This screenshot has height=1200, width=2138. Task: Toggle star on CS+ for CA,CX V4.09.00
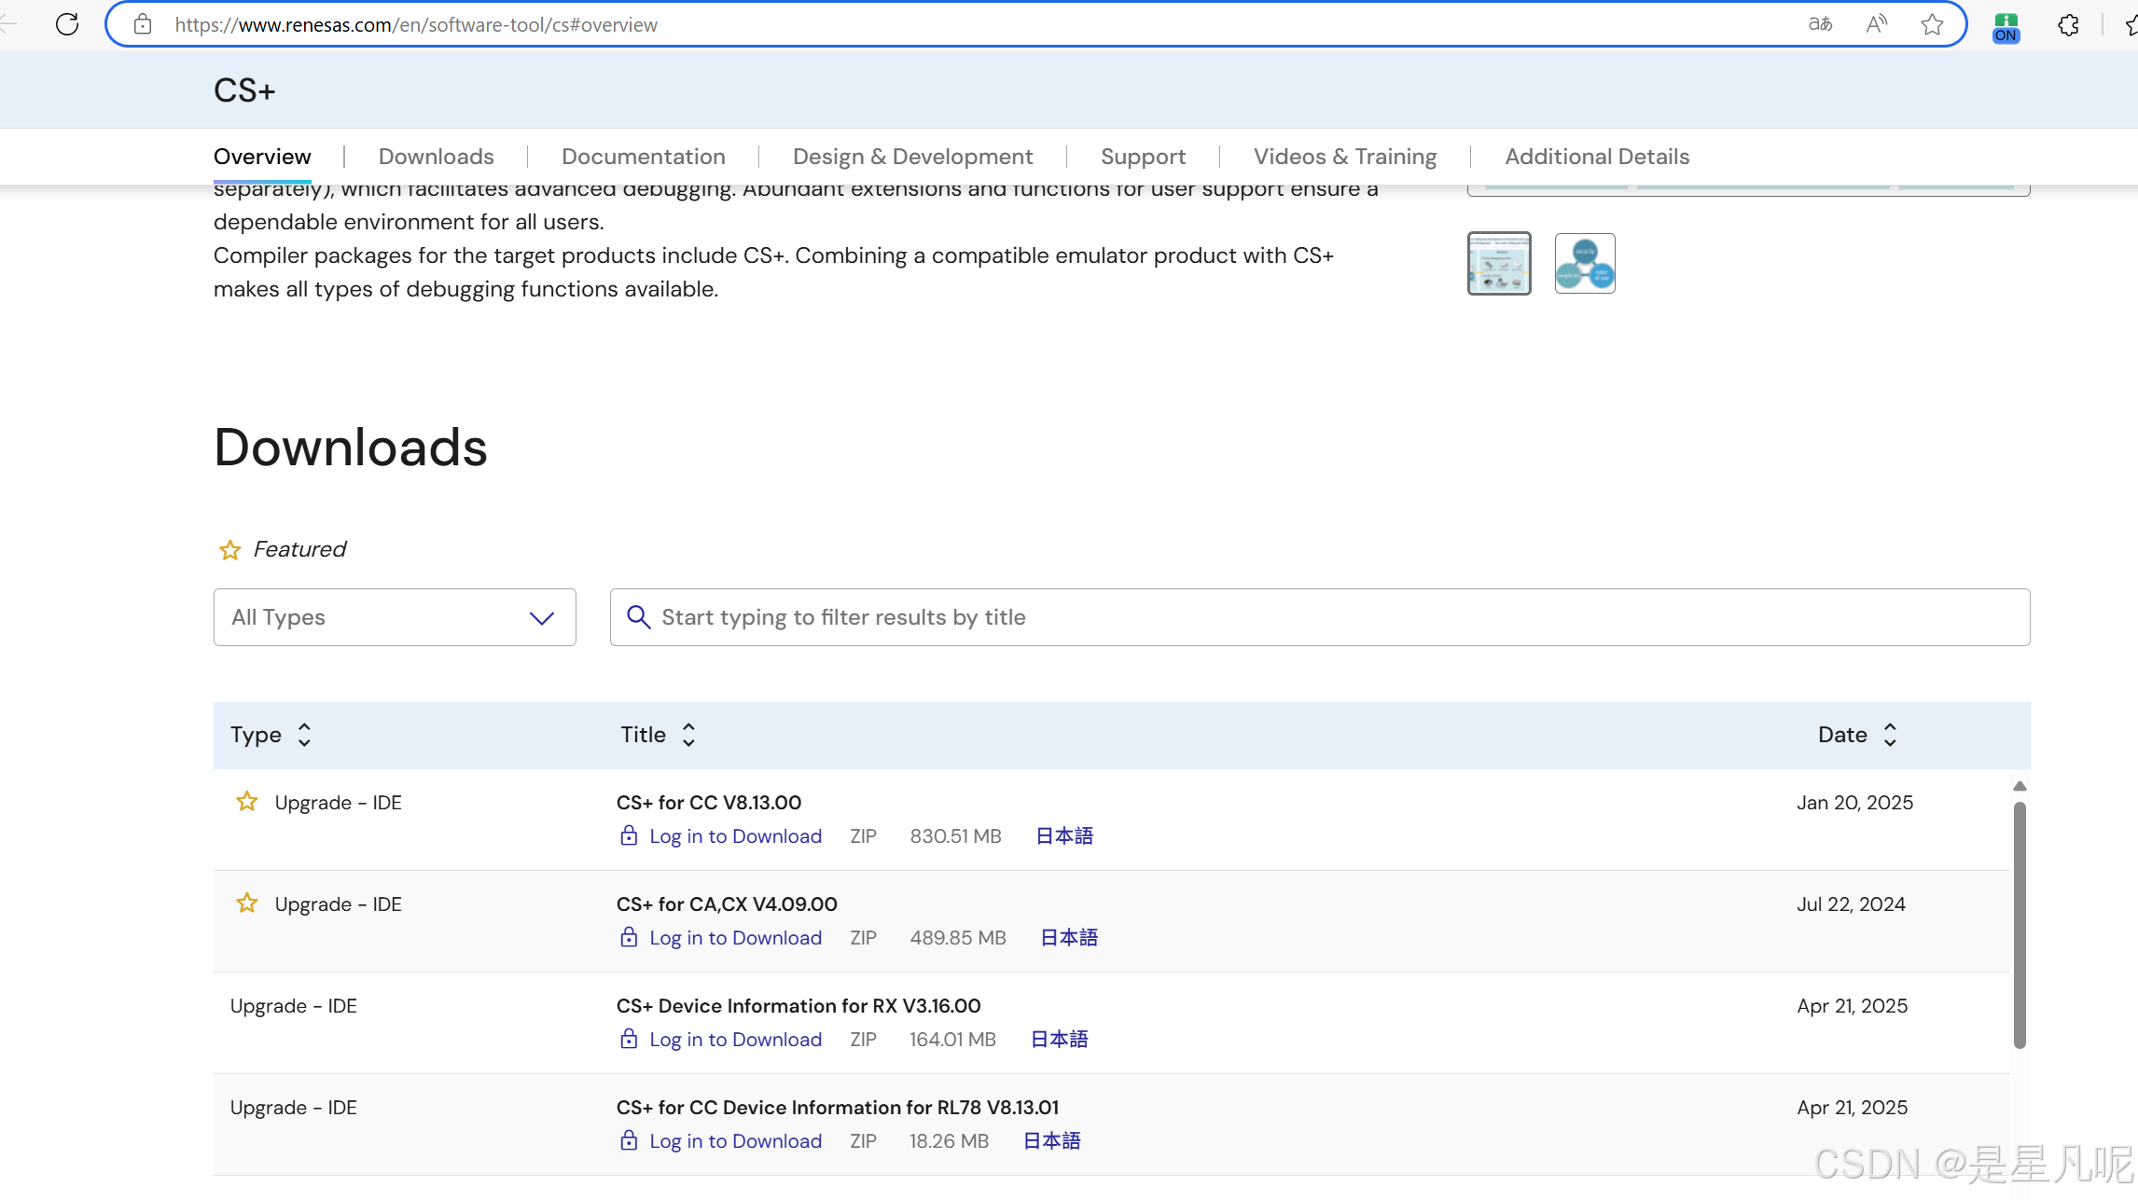click(x=246, y=903)
